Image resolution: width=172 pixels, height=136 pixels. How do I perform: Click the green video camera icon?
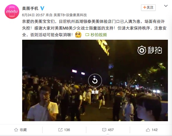point(87,35)
